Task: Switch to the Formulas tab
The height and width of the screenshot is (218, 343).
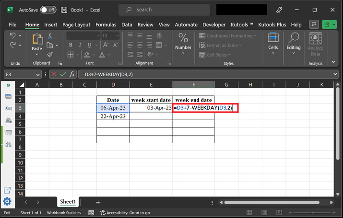Action: (106, 25)
